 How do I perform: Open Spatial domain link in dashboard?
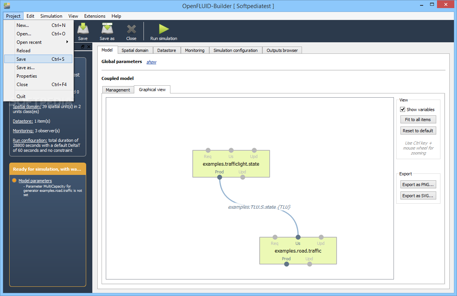[27, 106]
